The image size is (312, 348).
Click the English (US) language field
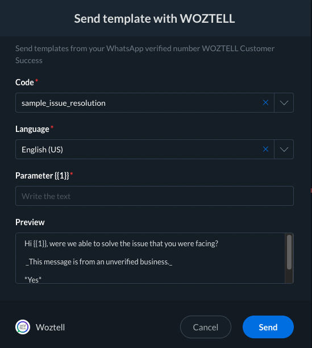[x=144, y=150]
